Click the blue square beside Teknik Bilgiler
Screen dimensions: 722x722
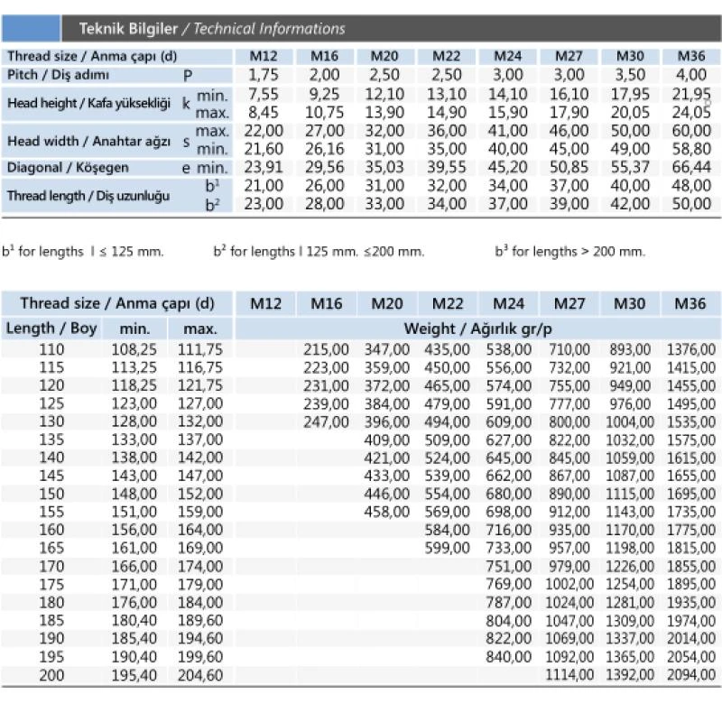point(31,29)
